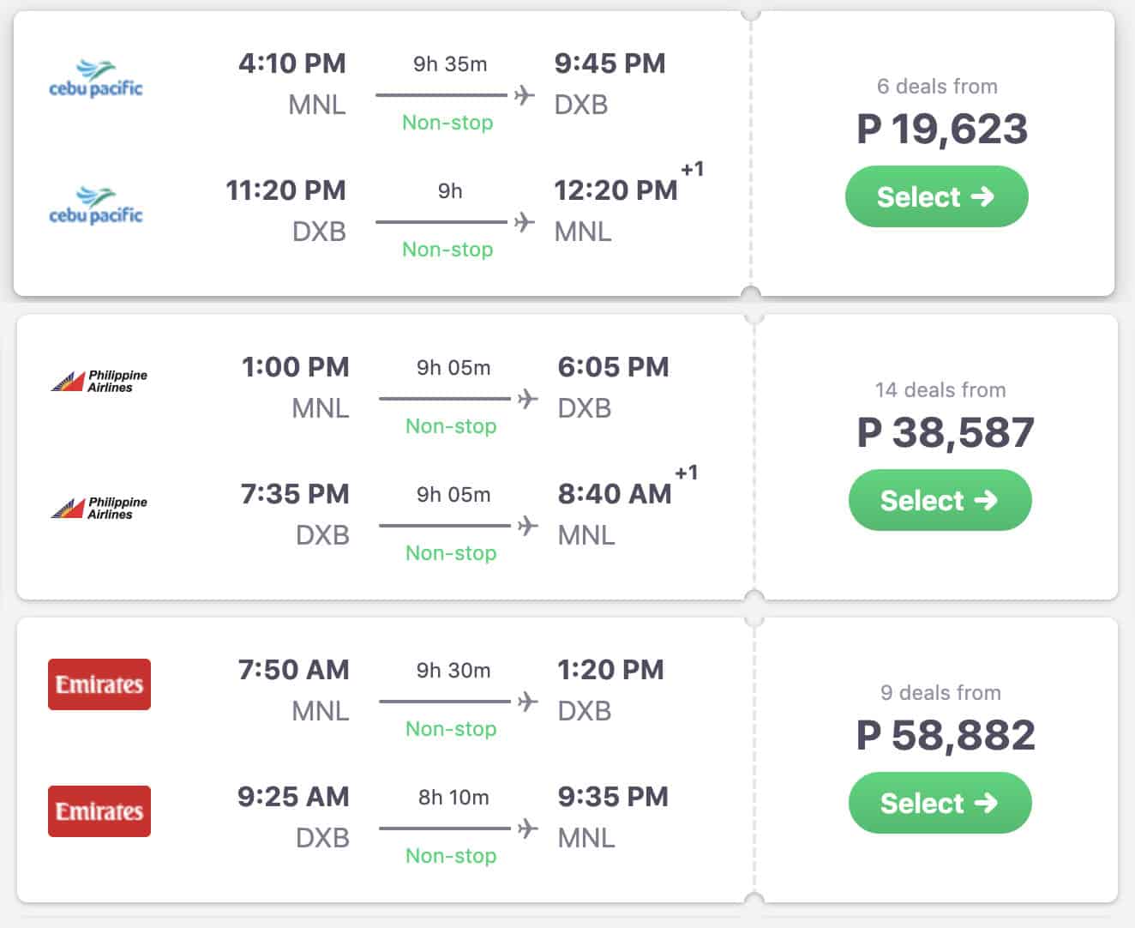Viewport: 1135px width, 928px height.
Task: Click the "9 deals from" text
Action: click(940, 693)
